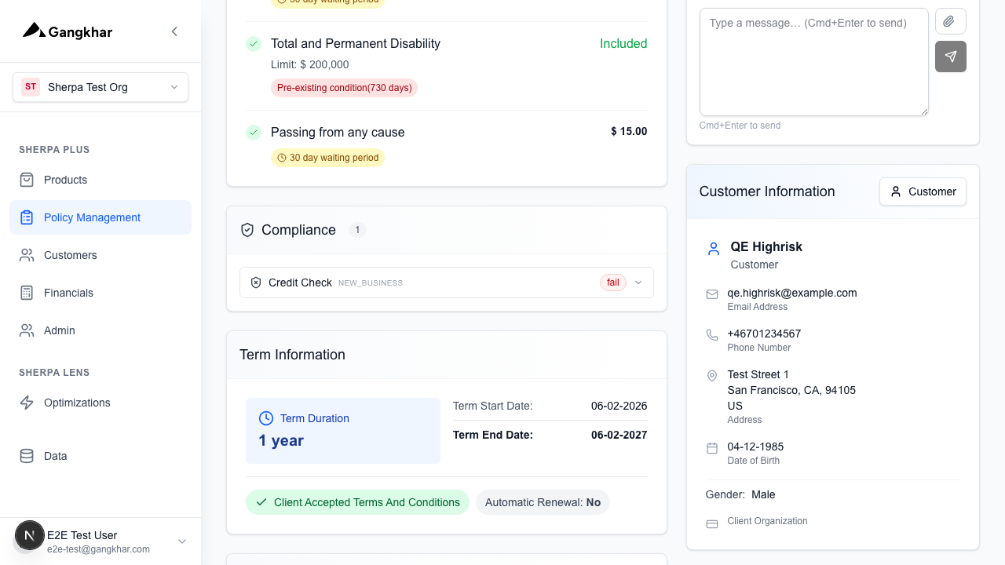
Task: Click the Financials calculator icon
Action: click(x=27, y=293)
